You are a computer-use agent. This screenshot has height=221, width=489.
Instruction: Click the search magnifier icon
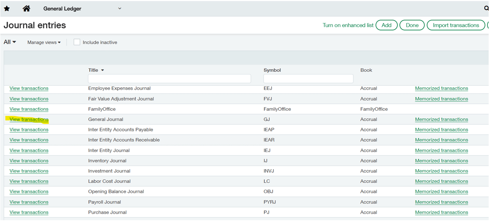coord(486,8)
